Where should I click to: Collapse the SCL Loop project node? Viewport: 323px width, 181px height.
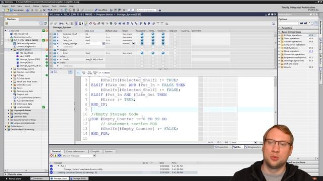[x=6, y=31]
